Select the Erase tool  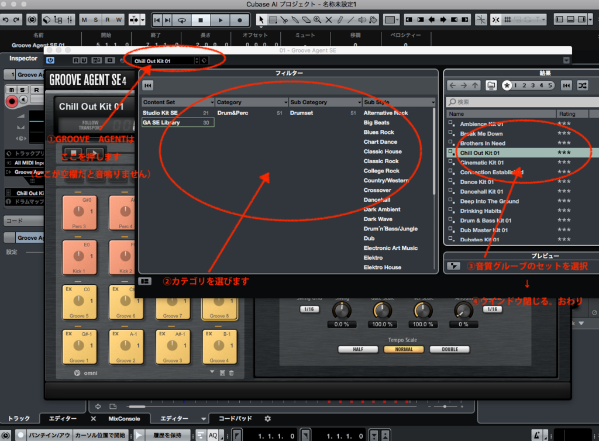pos(307,20)
